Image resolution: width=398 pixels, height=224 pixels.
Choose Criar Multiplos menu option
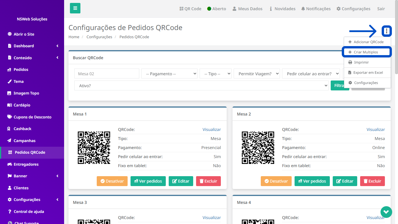tap(367, 52)
